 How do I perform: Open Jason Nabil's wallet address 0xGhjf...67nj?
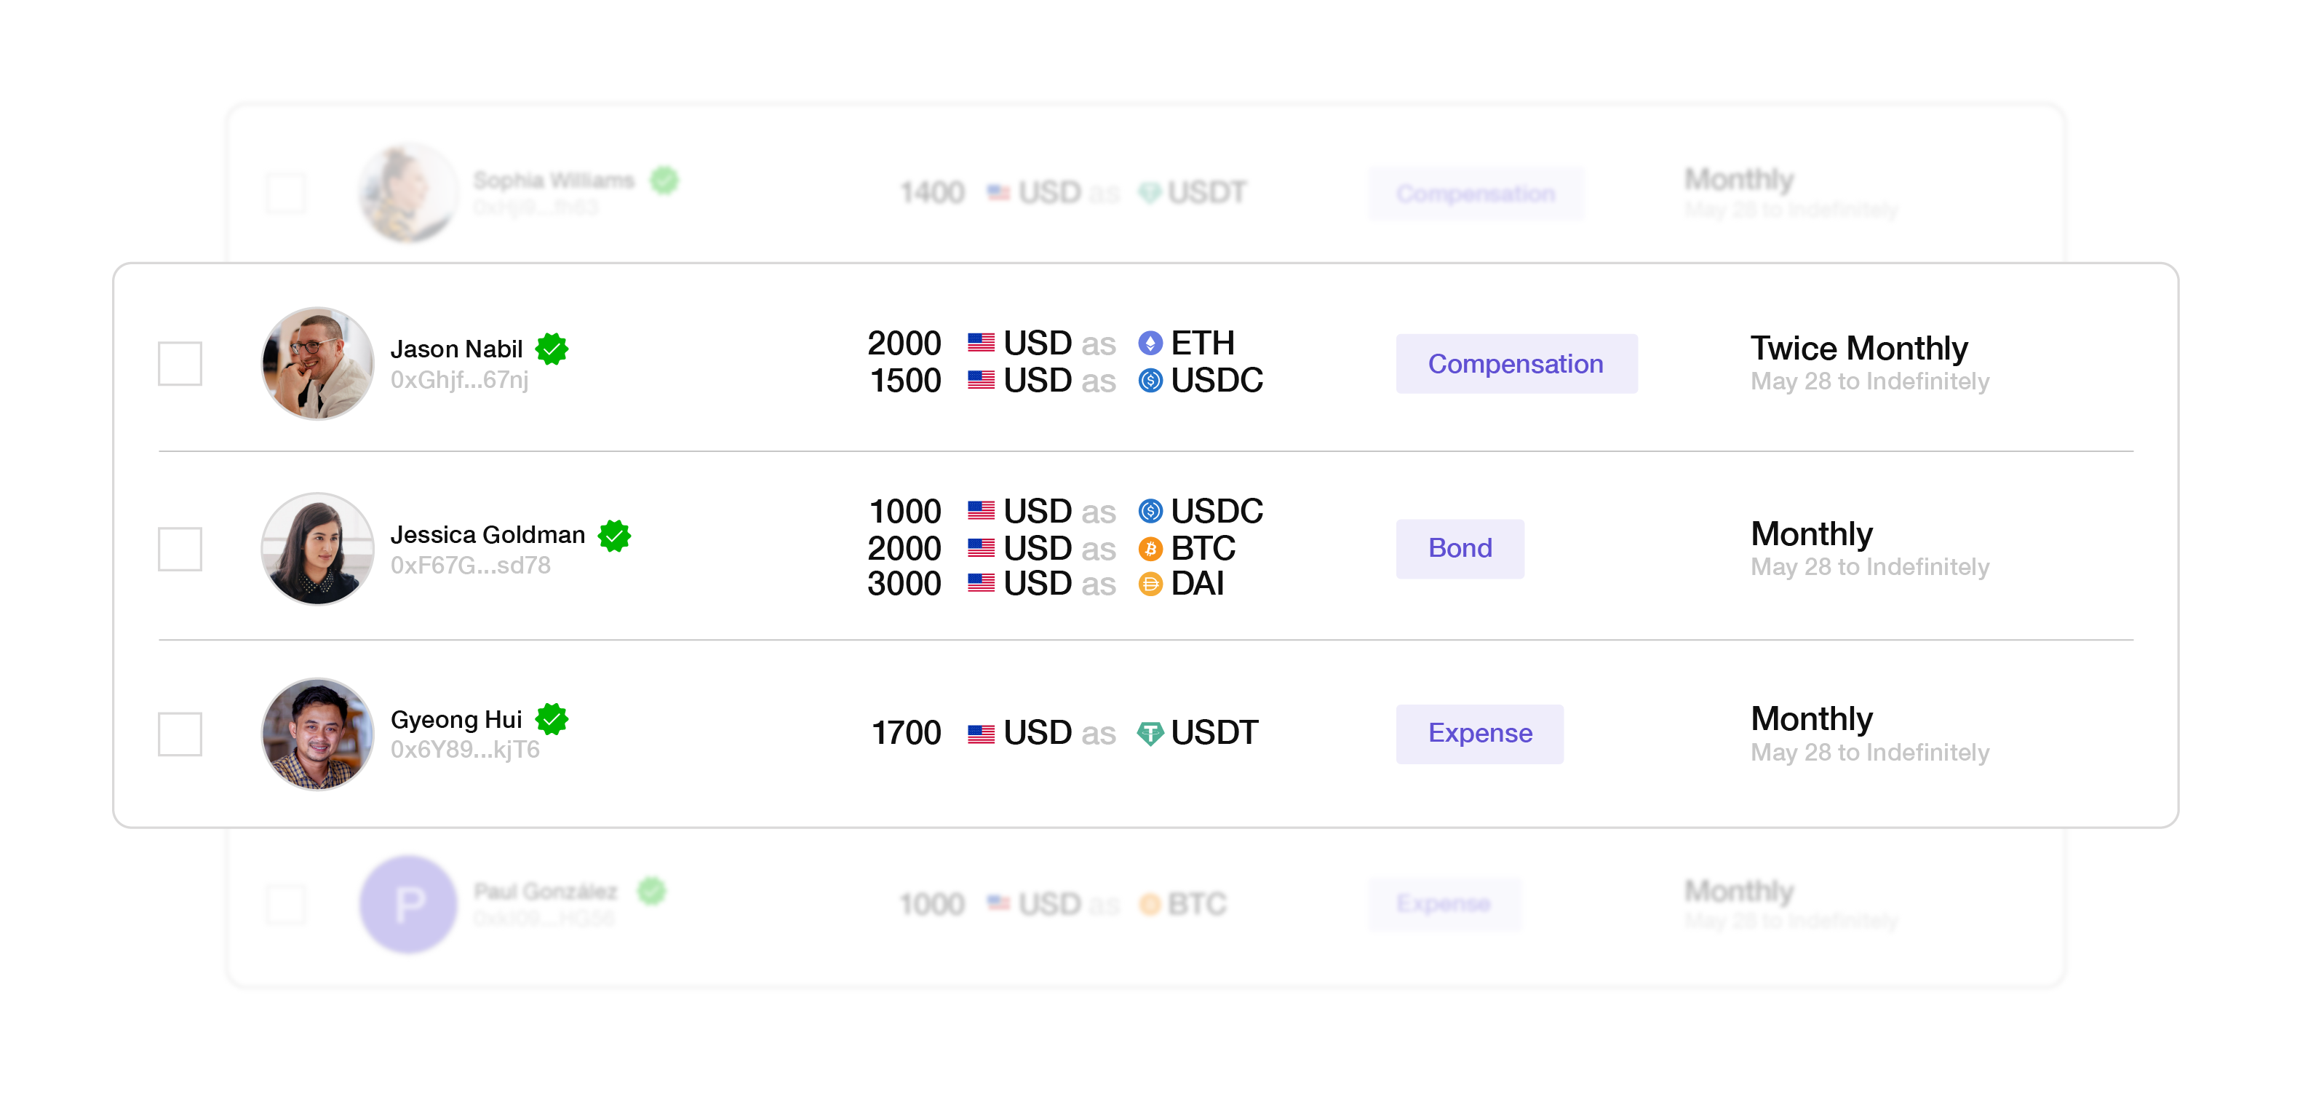tap(460, 381)
